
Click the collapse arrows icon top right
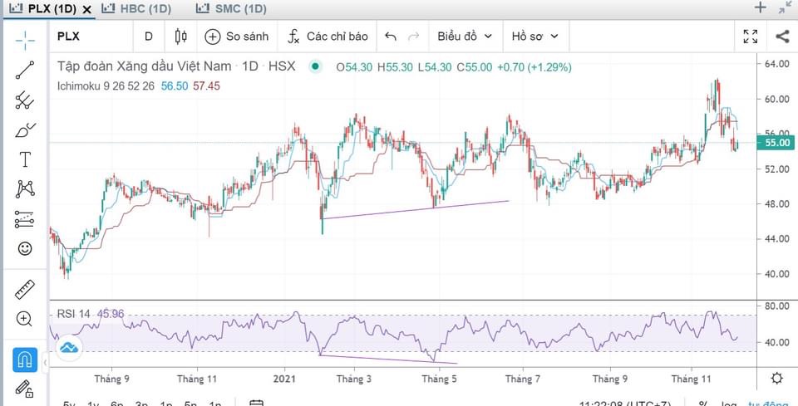click(x=786, y=7)
